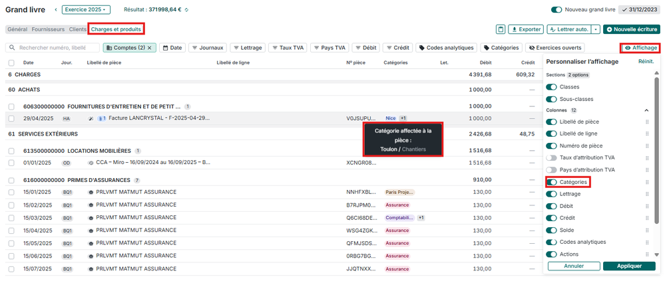Collapse the Colonnes section chevron
Viewport: 665px width, 281px height.
646,110
